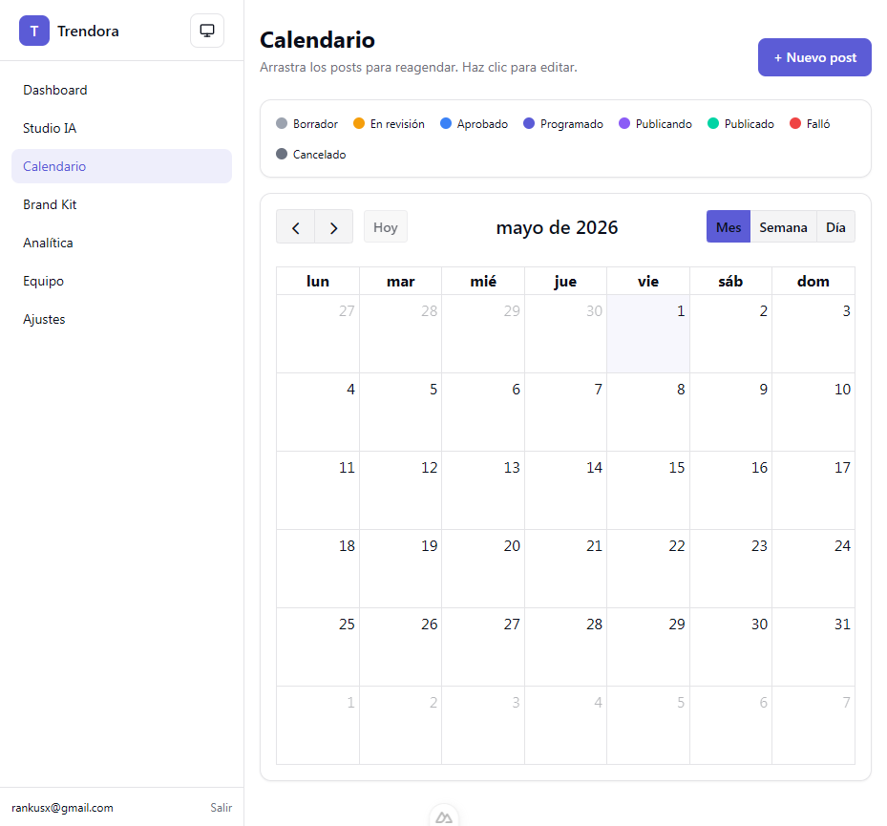This screenshot has height=826, width=887.
Task: Go to previous month with left chevron
Action: click(x=295, y=227)
